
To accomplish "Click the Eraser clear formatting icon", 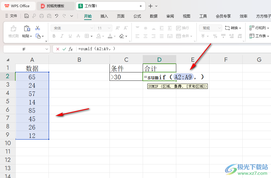I will click(x=122, y=36).
